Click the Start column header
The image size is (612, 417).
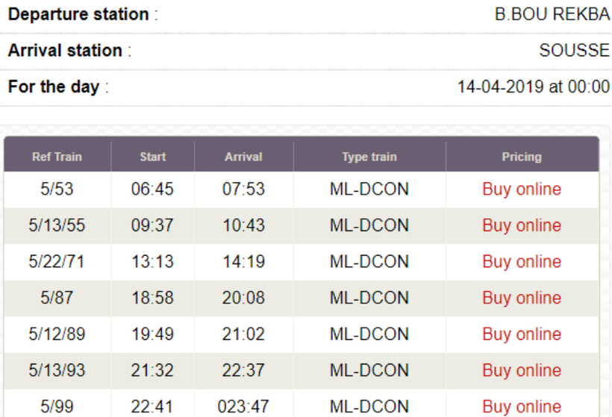[152, 157]
